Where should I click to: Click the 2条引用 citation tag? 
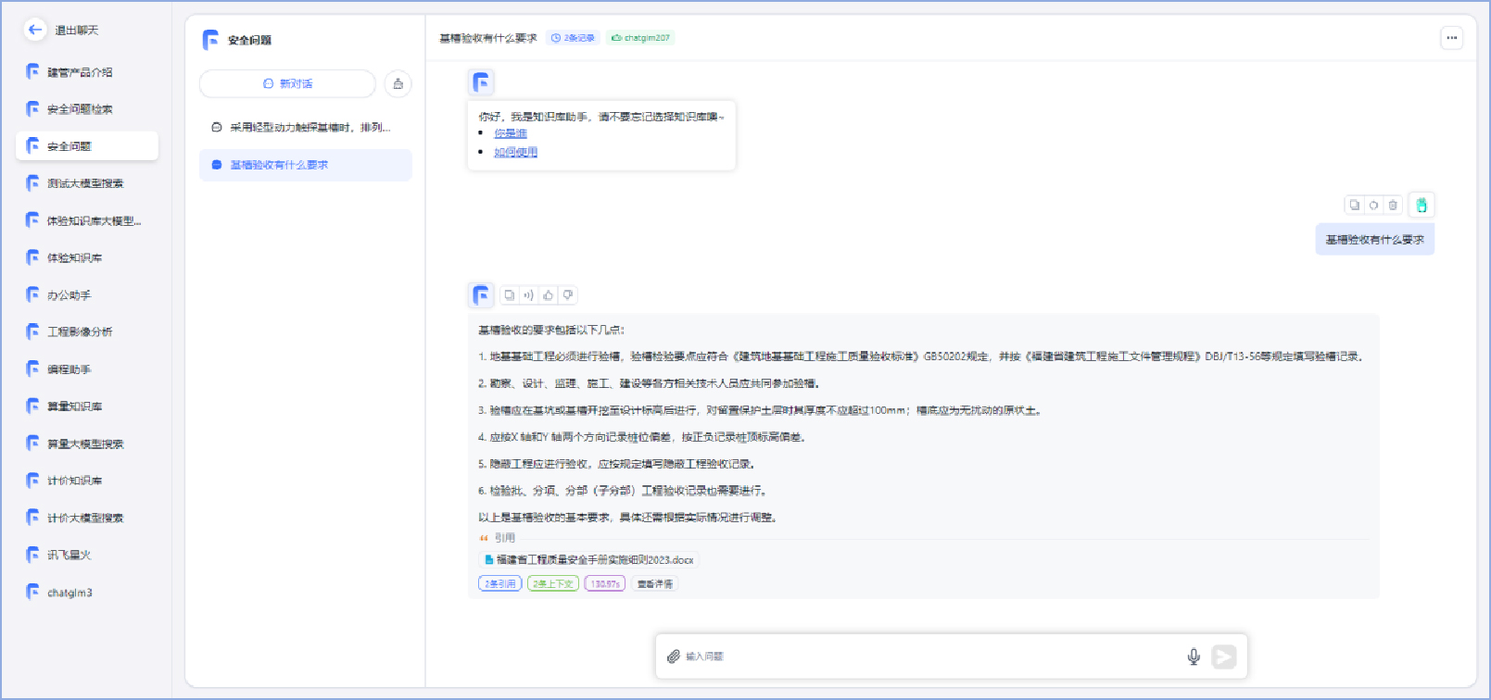(x=500, y=583)
